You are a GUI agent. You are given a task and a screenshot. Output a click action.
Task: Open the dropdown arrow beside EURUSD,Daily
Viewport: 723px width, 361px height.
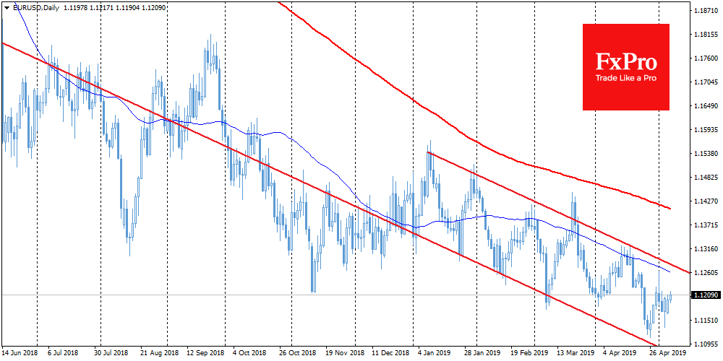point(5,6)
